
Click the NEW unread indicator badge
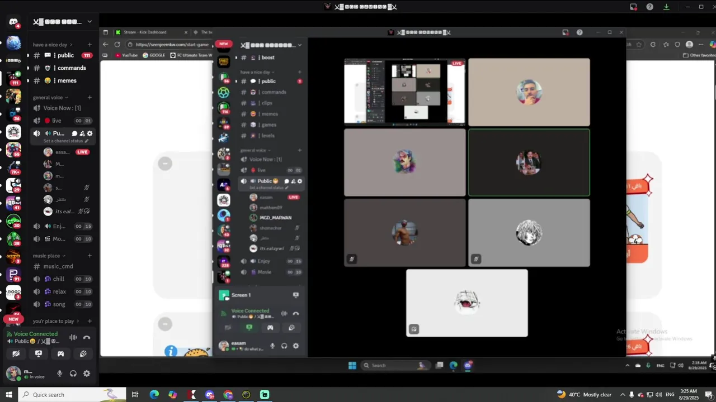pos(13,319)
